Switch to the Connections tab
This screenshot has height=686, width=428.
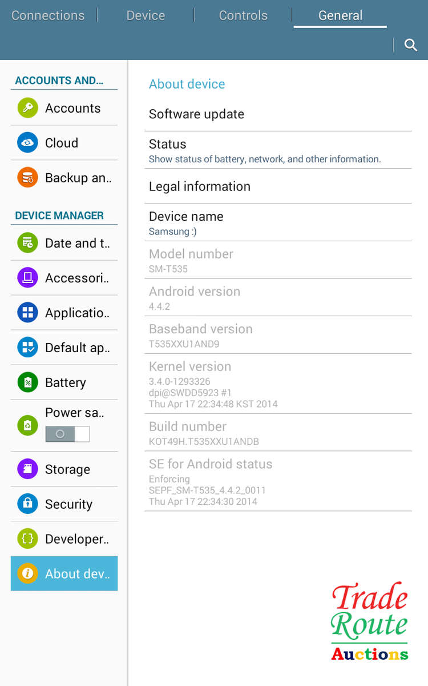(48, 15)
